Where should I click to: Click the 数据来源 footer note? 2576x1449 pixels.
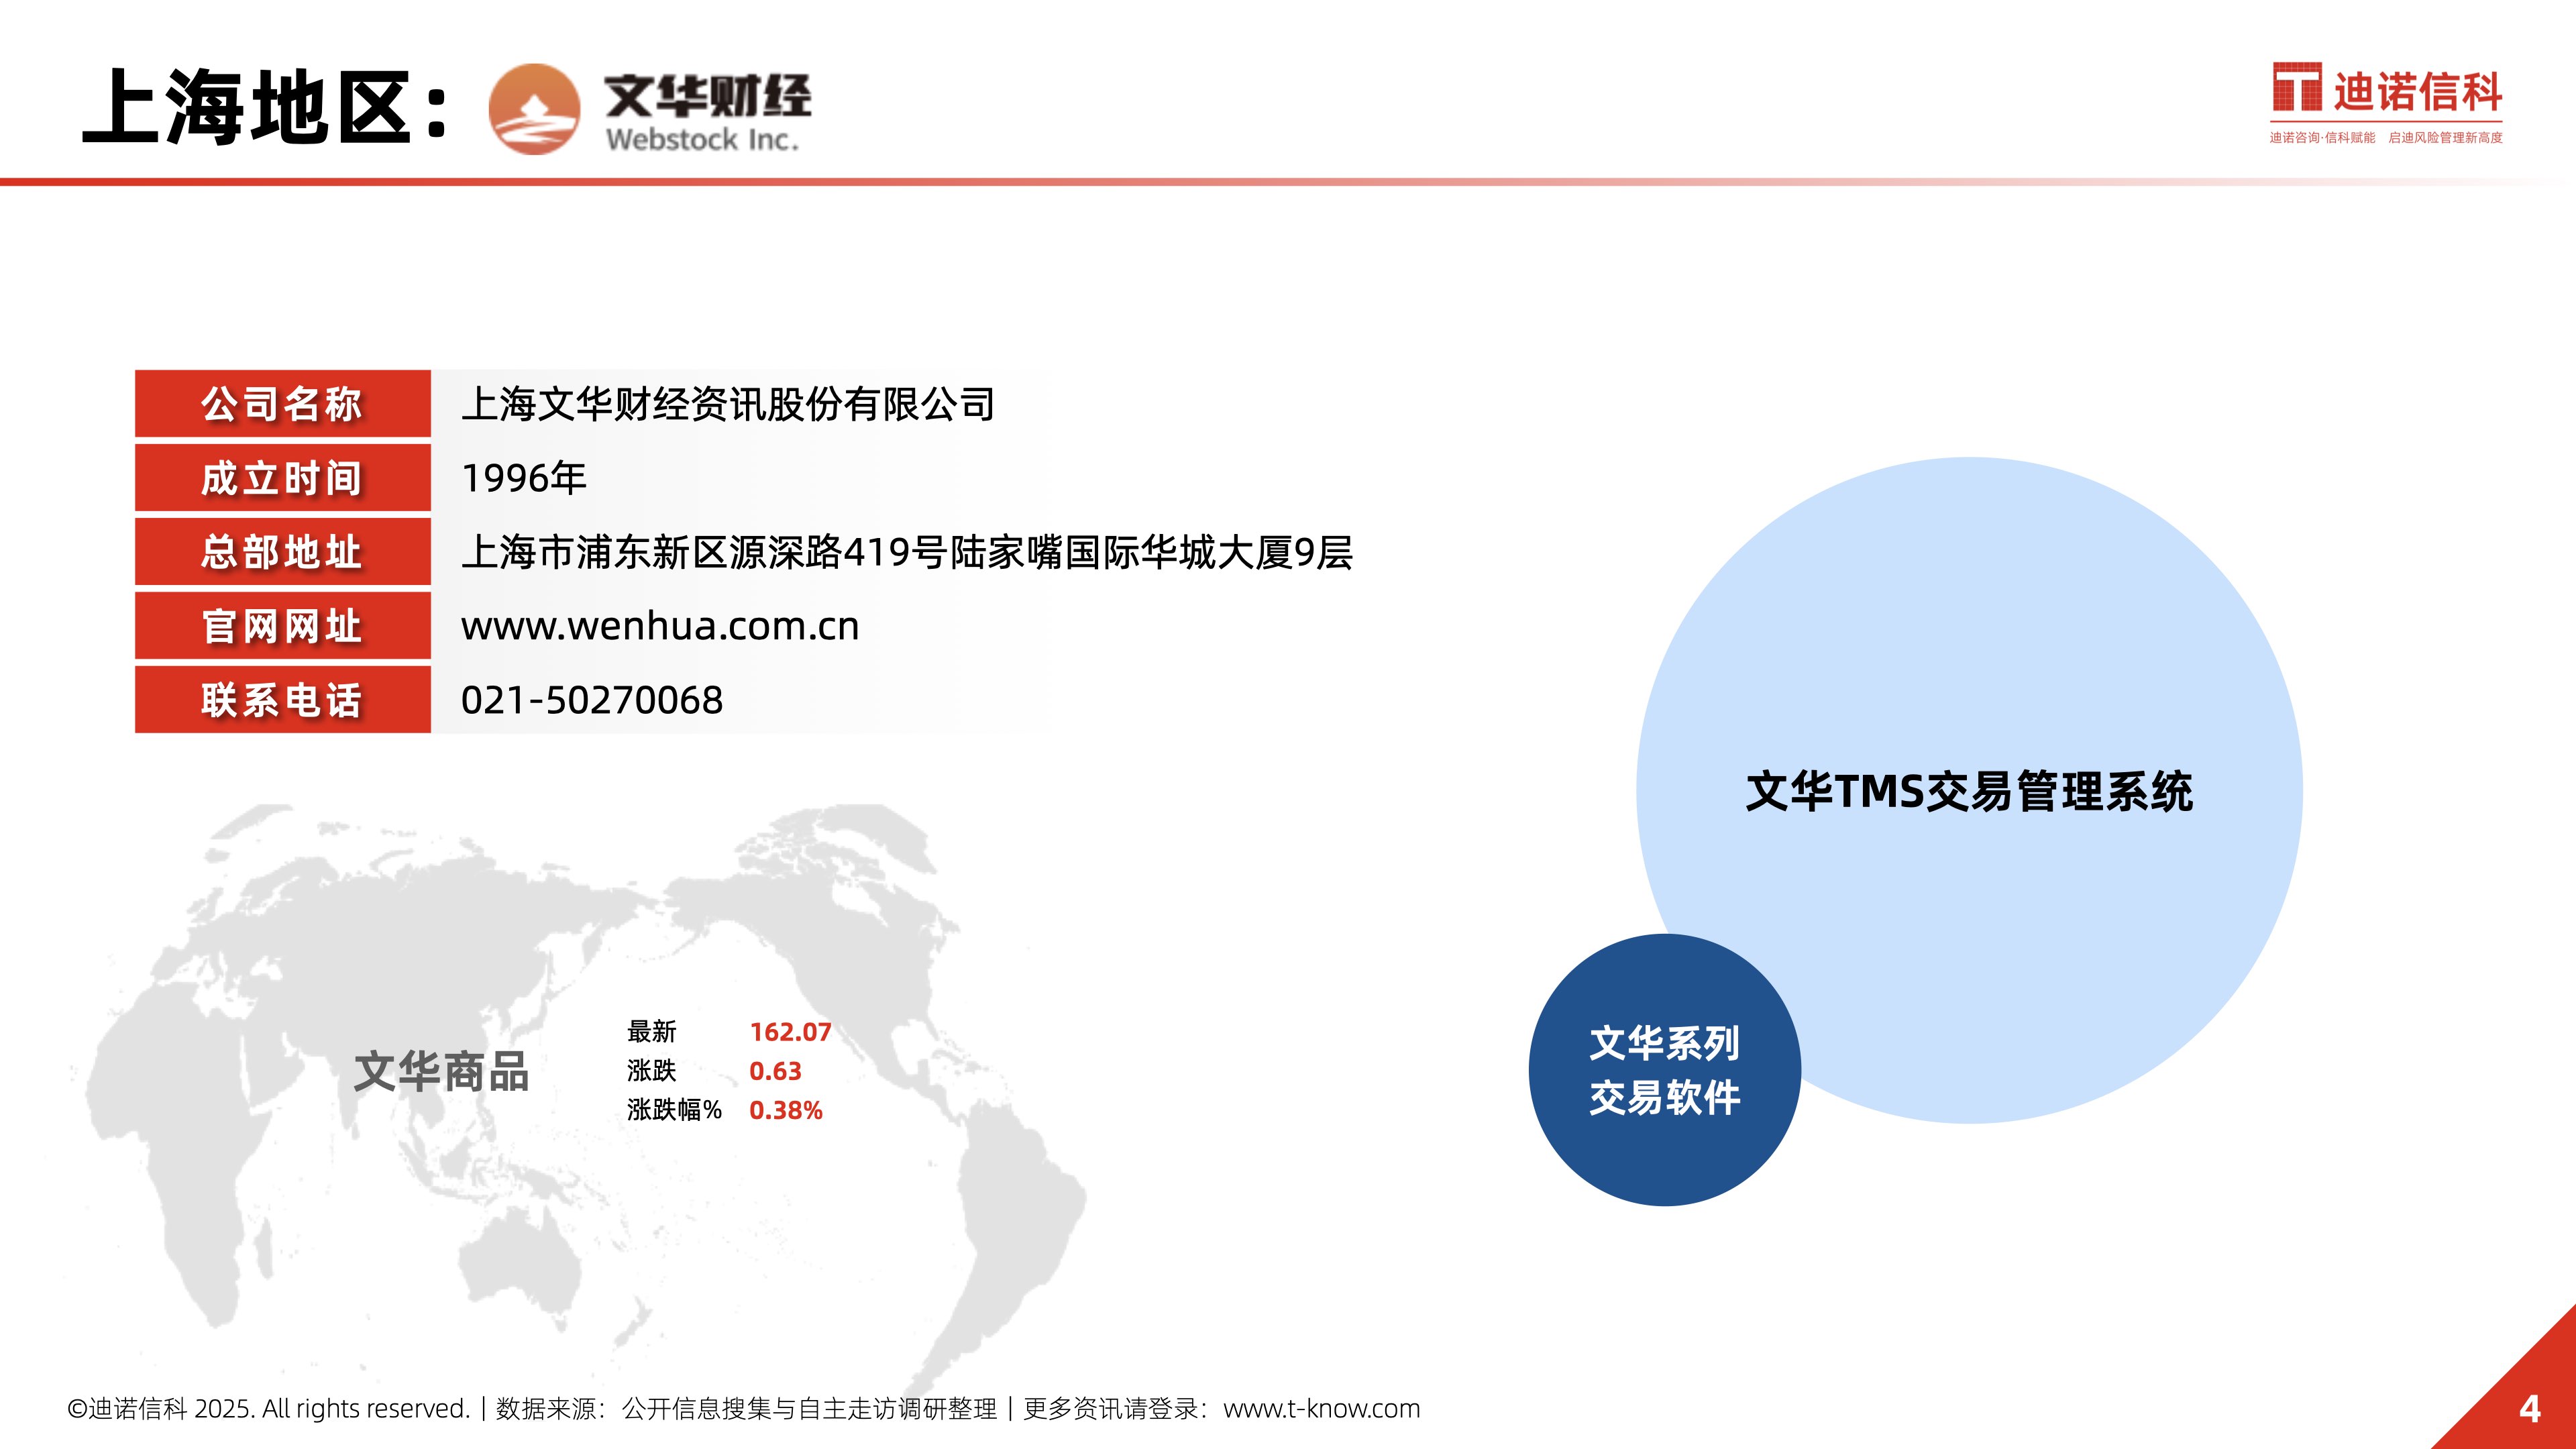click(x=746, y=1408)
